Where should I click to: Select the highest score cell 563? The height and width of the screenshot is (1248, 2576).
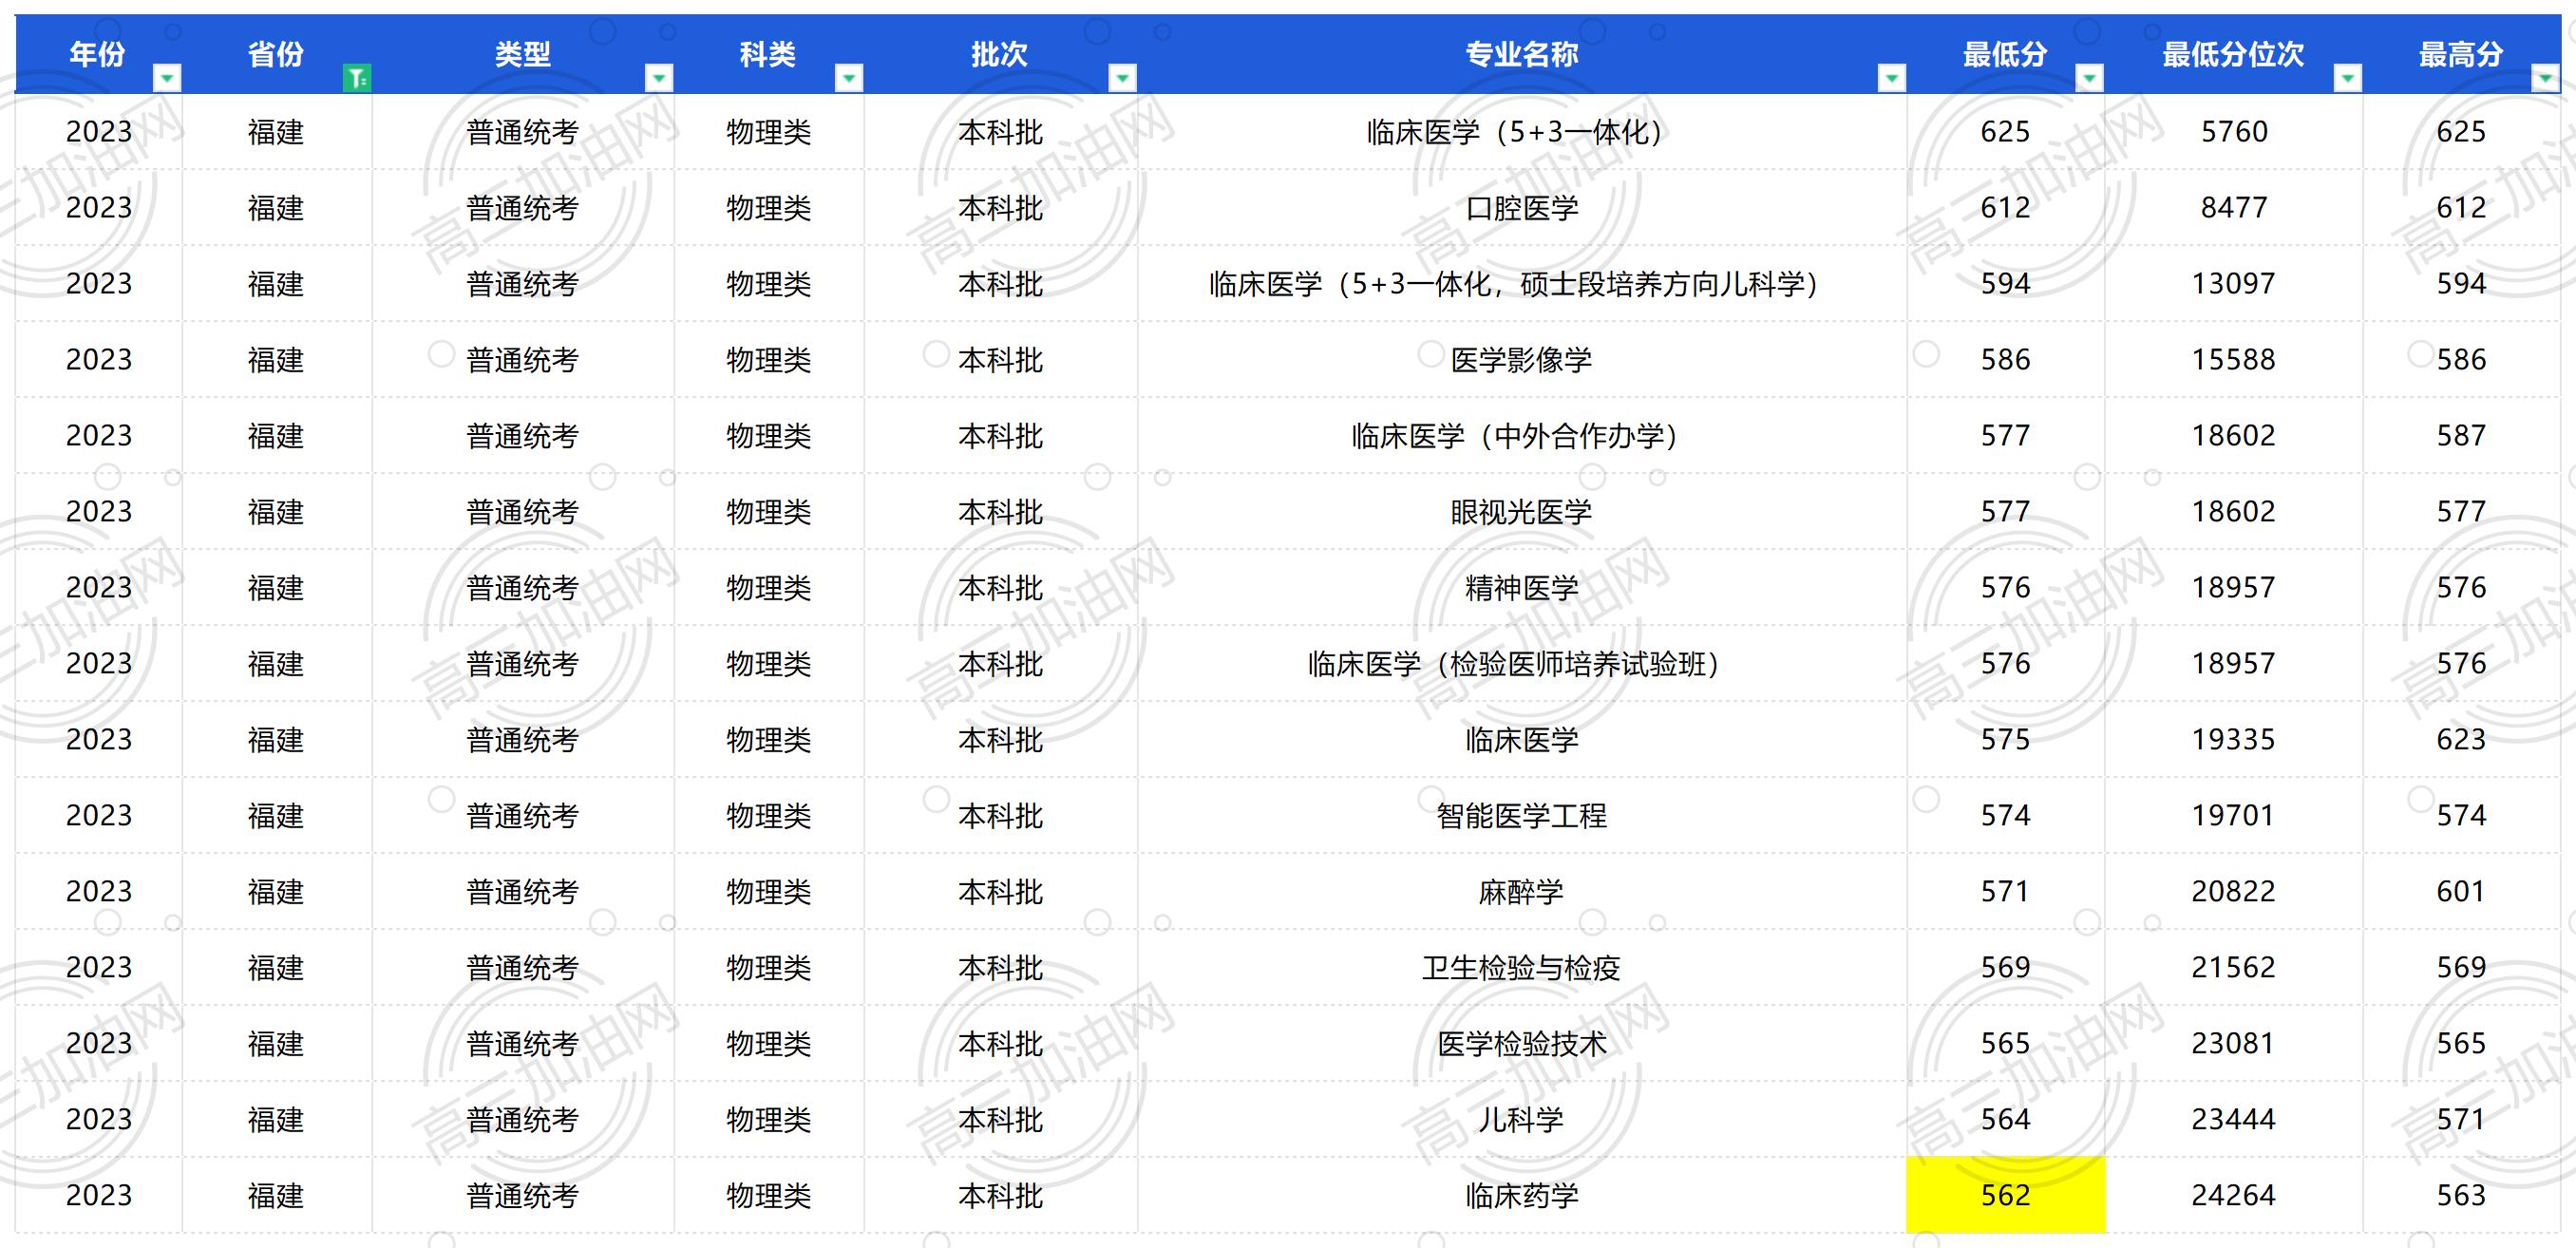(2462, 1196)
